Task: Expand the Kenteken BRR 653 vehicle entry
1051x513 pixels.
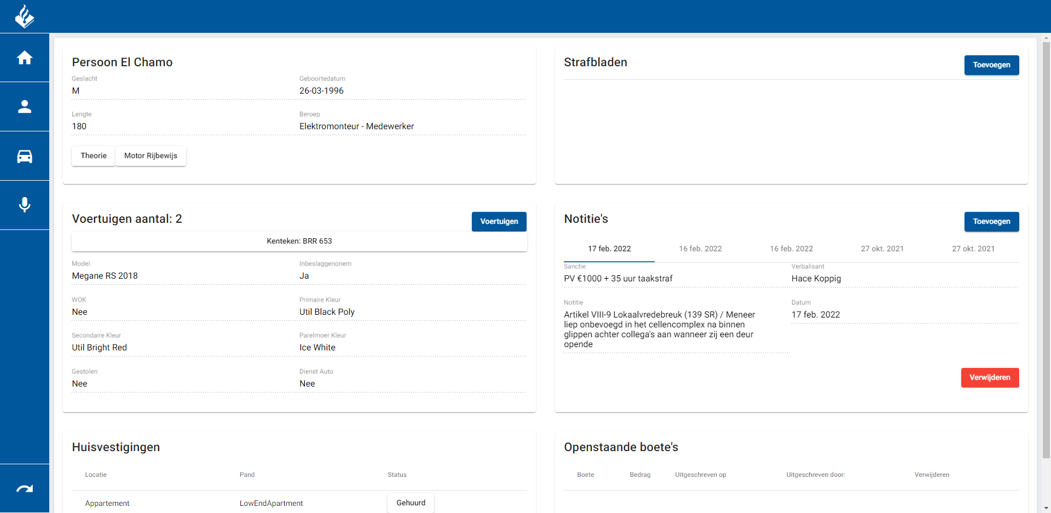Action: point(299,241)
